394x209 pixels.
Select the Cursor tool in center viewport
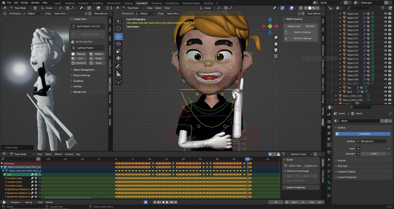coord(118,28)
